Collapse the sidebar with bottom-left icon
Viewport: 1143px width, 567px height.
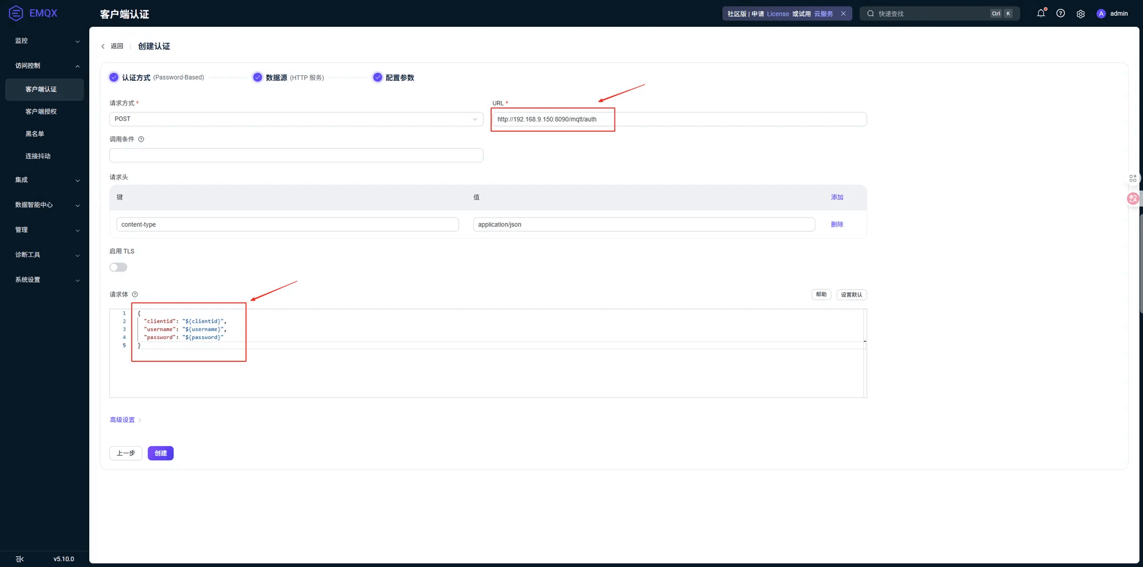(x=20, y=559)
